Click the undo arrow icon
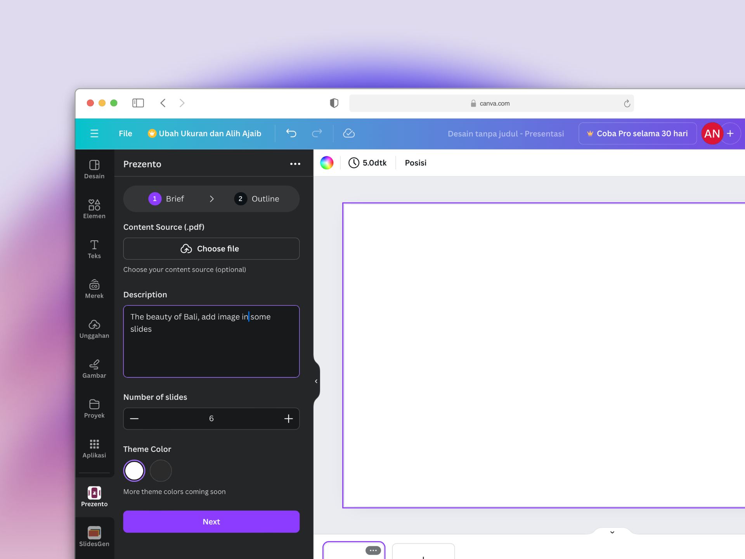Screen dimensions: 745x559 coord(291,134)
